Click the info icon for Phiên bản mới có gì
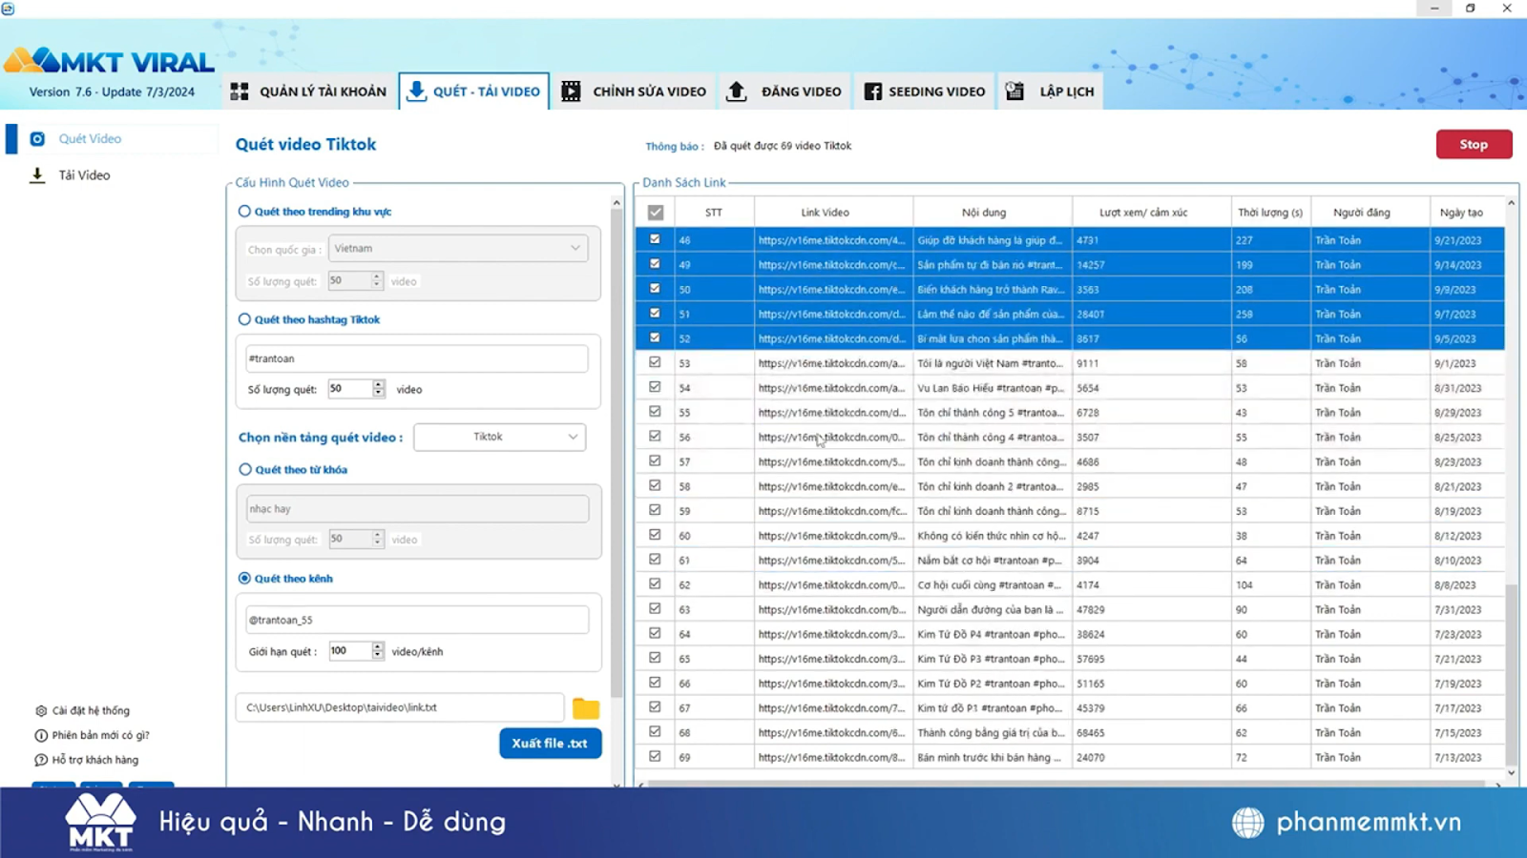1527x858 pixels. click(41, 736)
